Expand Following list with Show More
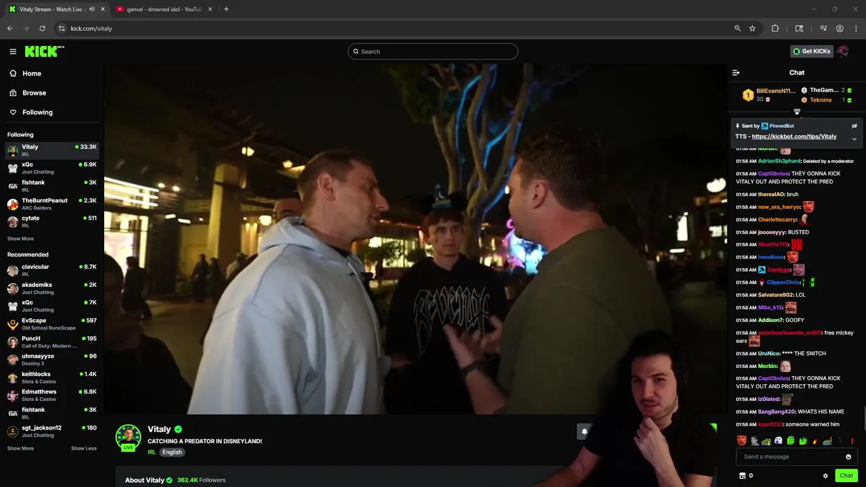The width and height of the screenshot is (866, 487). pyautogui.click(x=20, y=239)
